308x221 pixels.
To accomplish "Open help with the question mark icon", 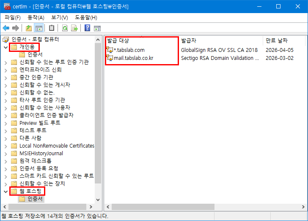I will click(x=87, y=28).
